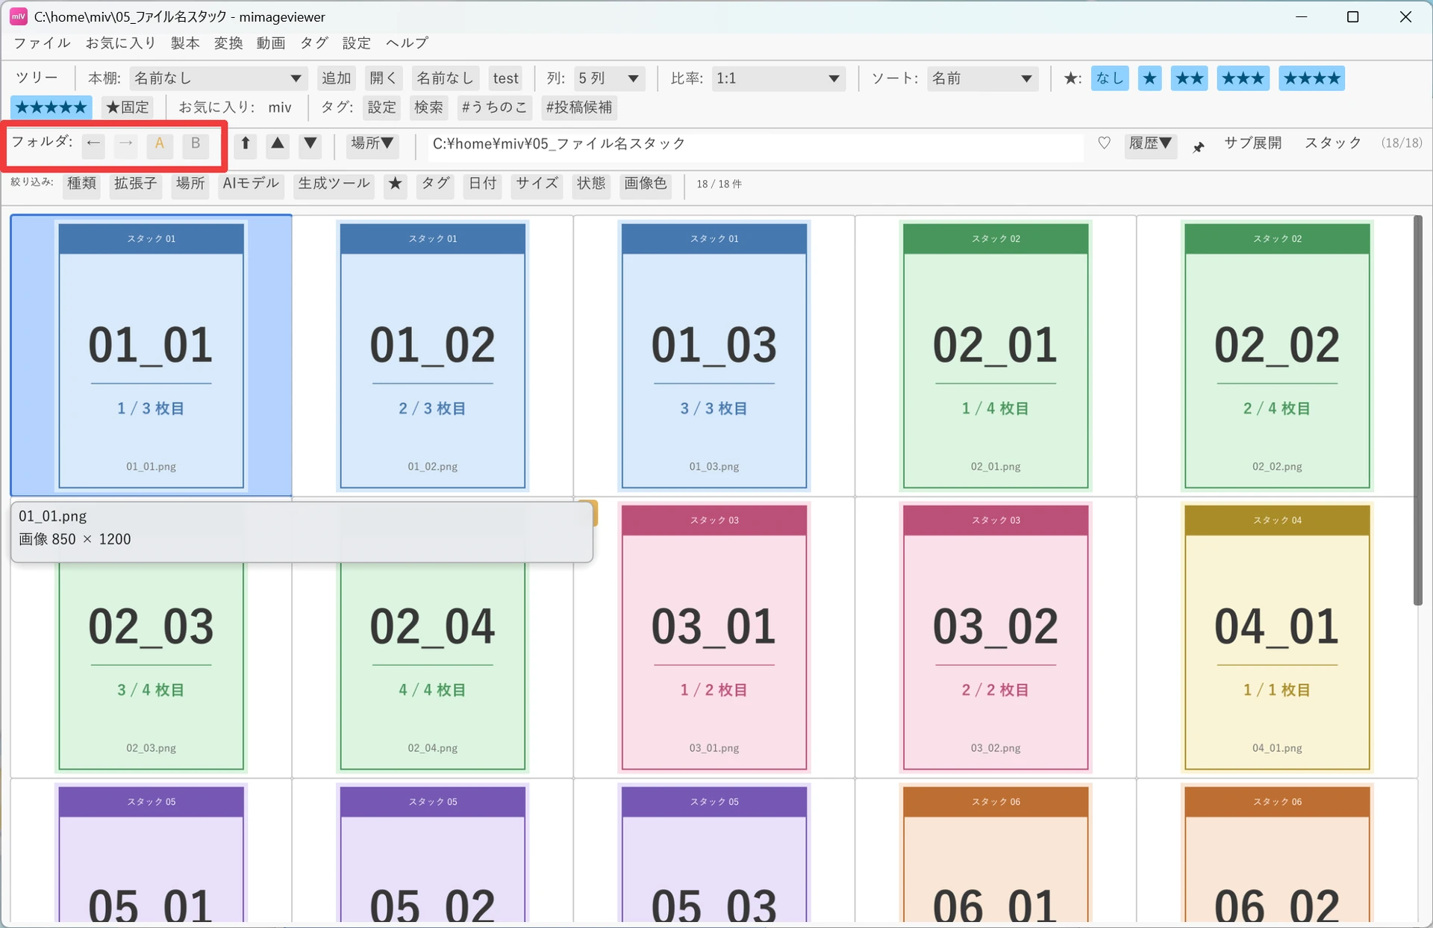
Task: Click the tag 検索 button
Action: tap(428, 107)
